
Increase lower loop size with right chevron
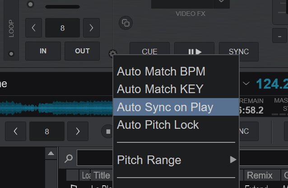click(78, 132)
